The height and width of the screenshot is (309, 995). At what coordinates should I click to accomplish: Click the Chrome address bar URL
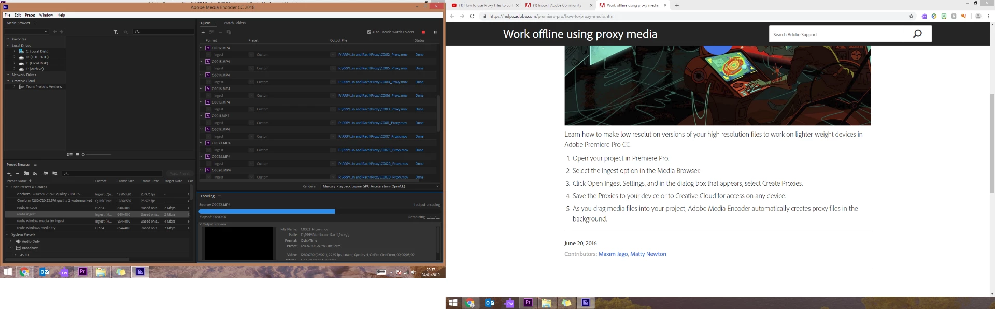pyautogui.click(x=551, y=16)
